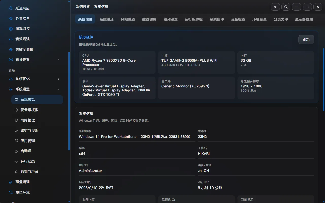Click the 通知与声音 bell icon
The image size is (325, 203).
[x=16, y=172]
